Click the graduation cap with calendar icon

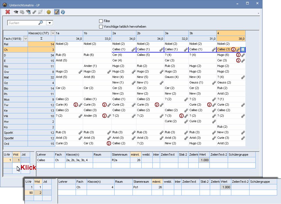click(x=28, y=12)
